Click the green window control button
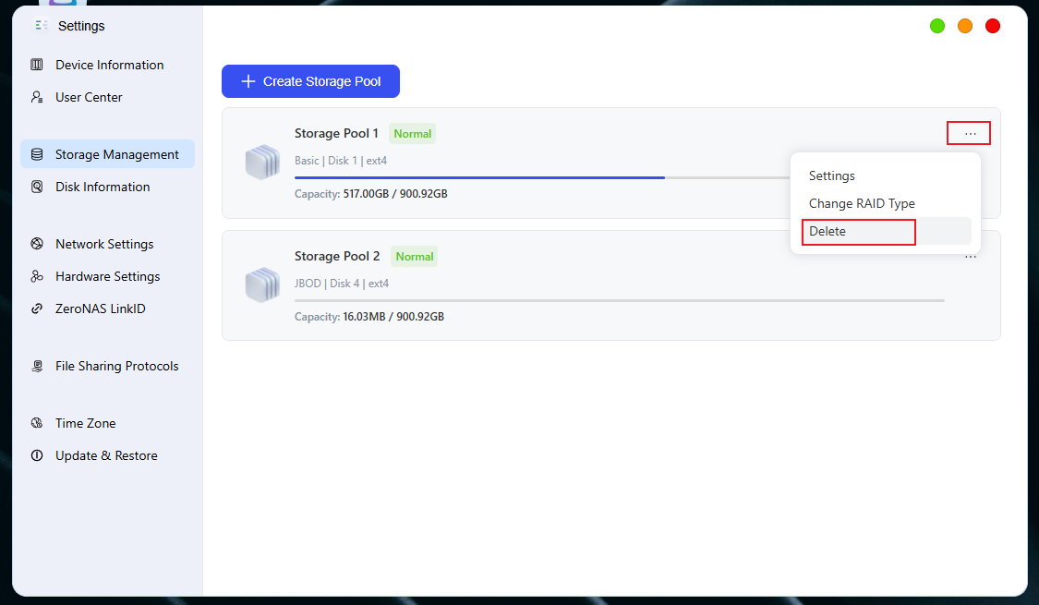 pos(937,26)
